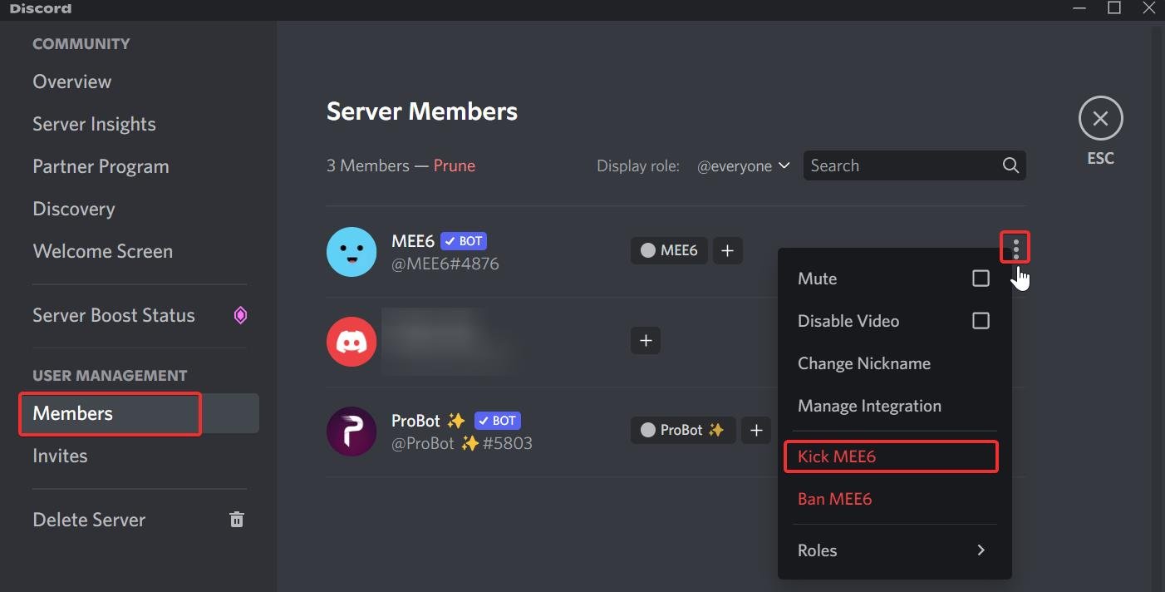
Task: Click the Disable Video menu entry label
Action: (848, 321)
